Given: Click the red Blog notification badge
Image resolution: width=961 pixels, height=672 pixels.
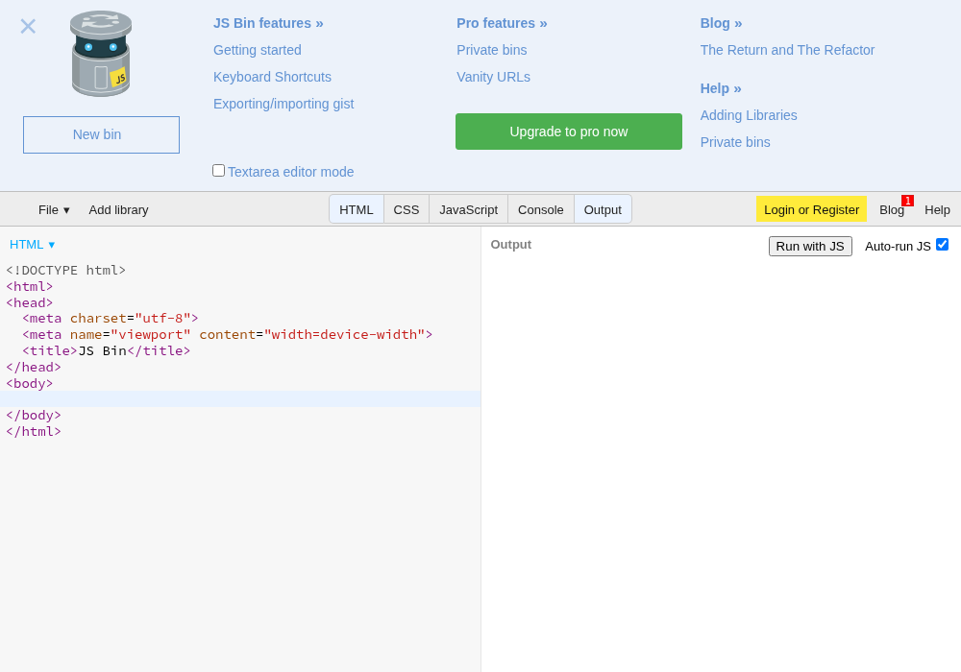Looking at the screenshot, I should (x=907, y=201).
